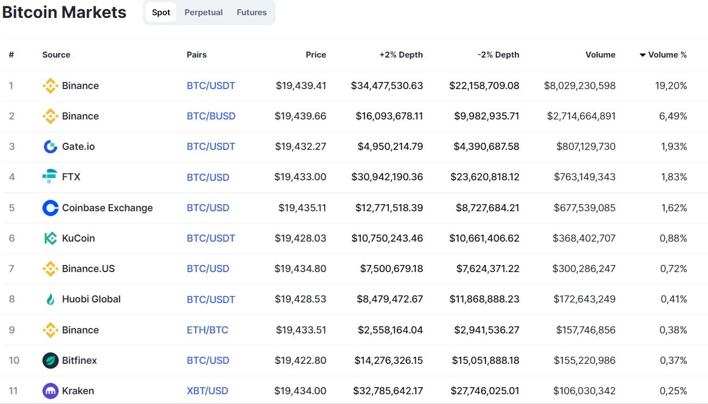This screenshot has height=404, width=708.
Task: Click the KuCoin exchange logo icon
Action: pos(50,238)
